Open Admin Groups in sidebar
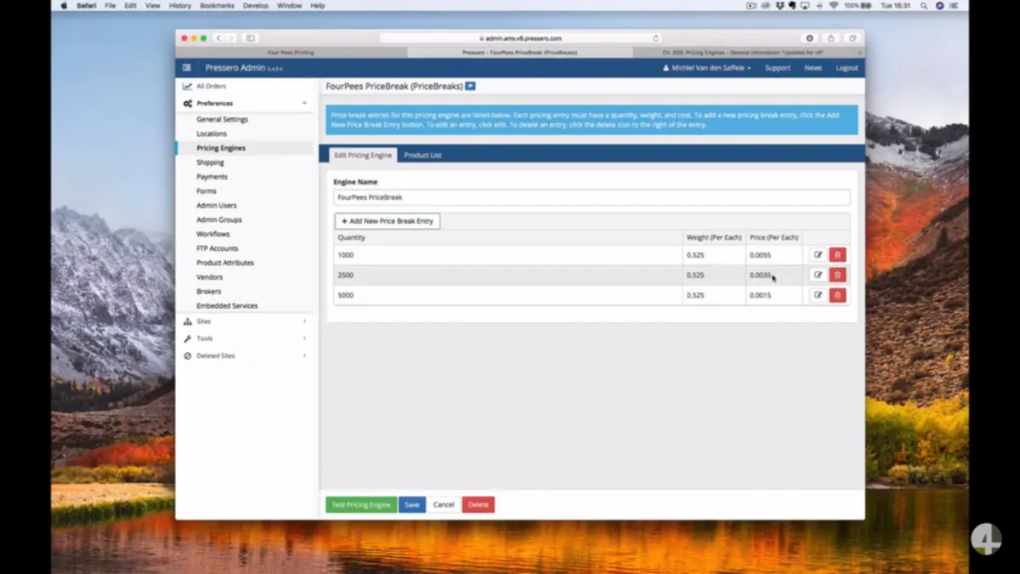1020x574 pixels. pos(219,219)
